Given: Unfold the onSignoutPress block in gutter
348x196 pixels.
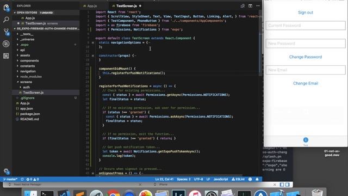Looking at the screenshot, I should point(93,173).
